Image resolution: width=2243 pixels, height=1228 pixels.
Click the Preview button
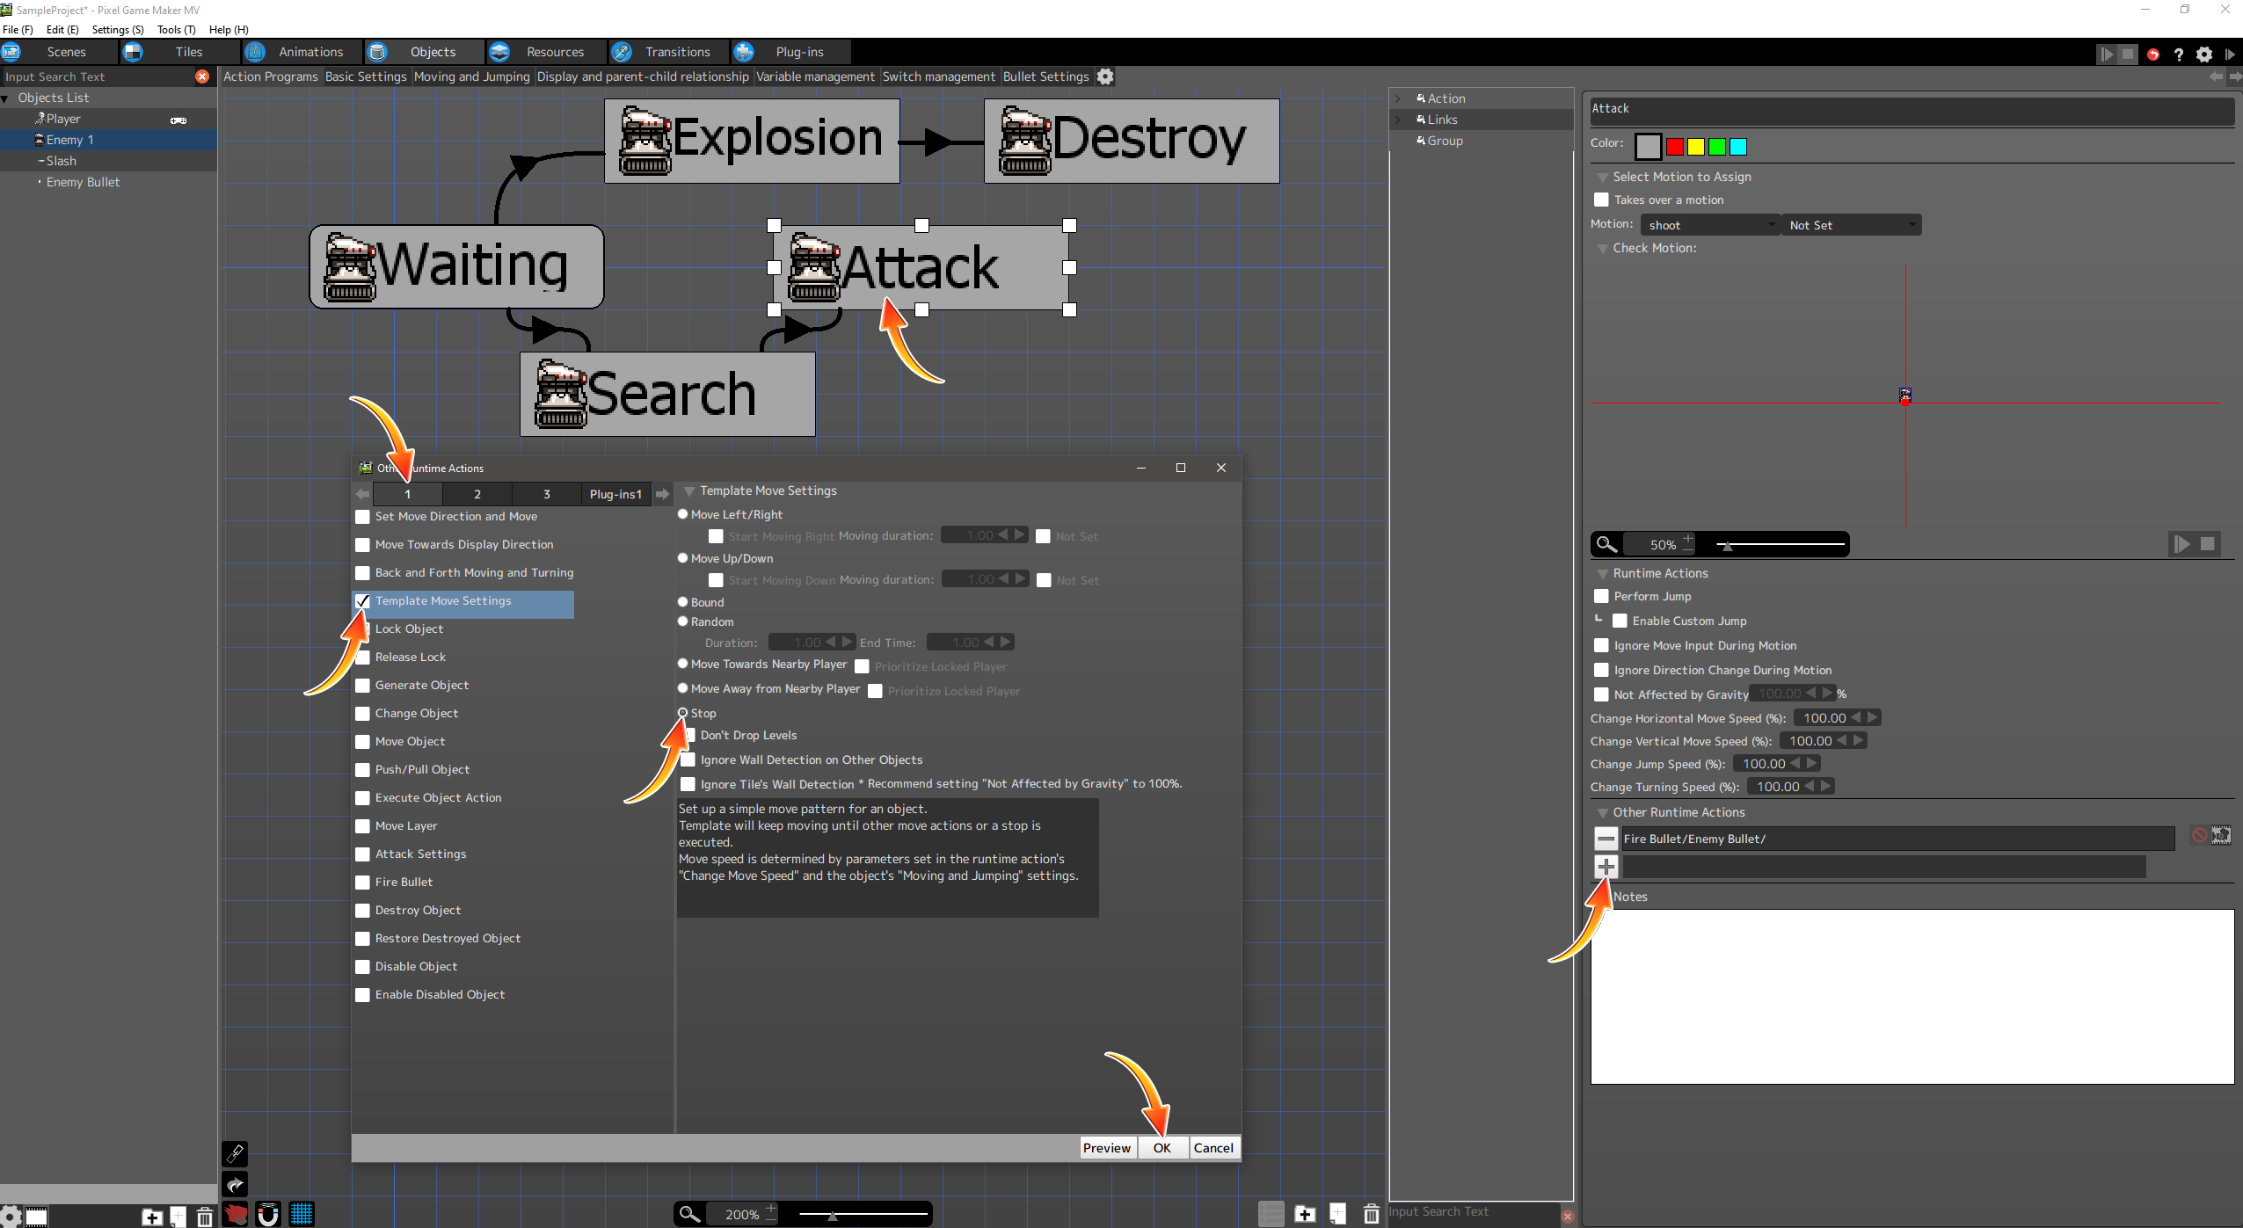[1106, 1148]
